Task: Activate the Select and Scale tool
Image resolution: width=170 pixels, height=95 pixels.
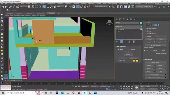Action: pos(51,7)
